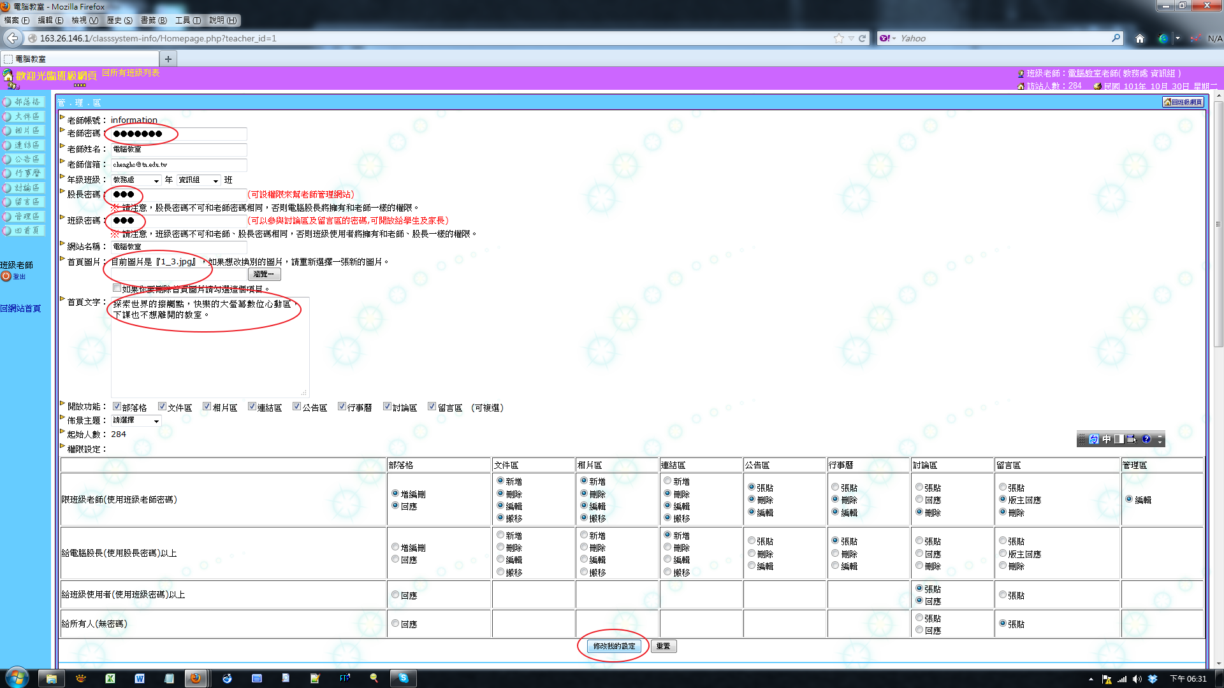Open a new tab with plus button

point(168,59)
